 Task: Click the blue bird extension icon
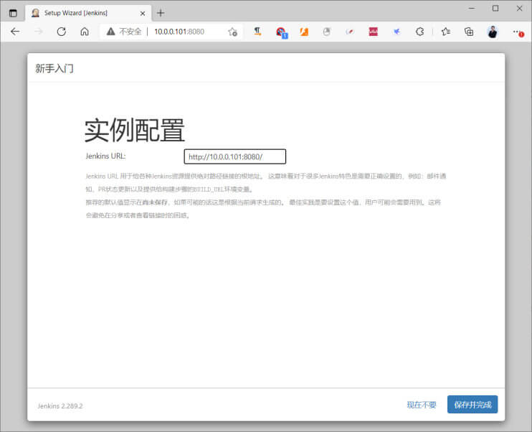point(396,32)
